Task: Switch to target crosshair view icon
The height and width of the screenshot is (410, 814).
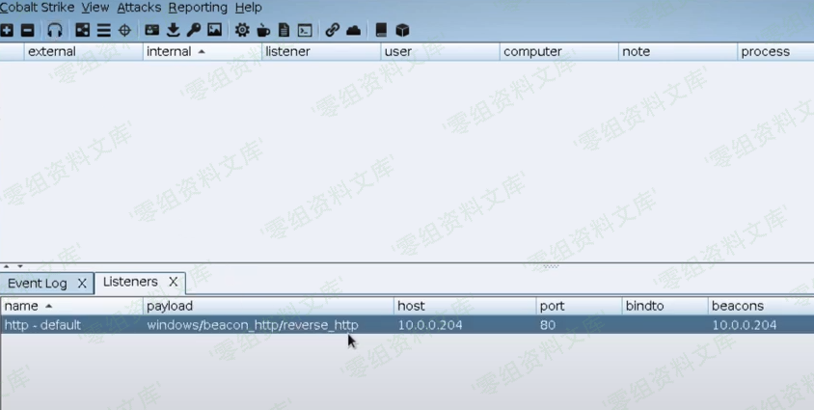Action: [x=124, y=30]
